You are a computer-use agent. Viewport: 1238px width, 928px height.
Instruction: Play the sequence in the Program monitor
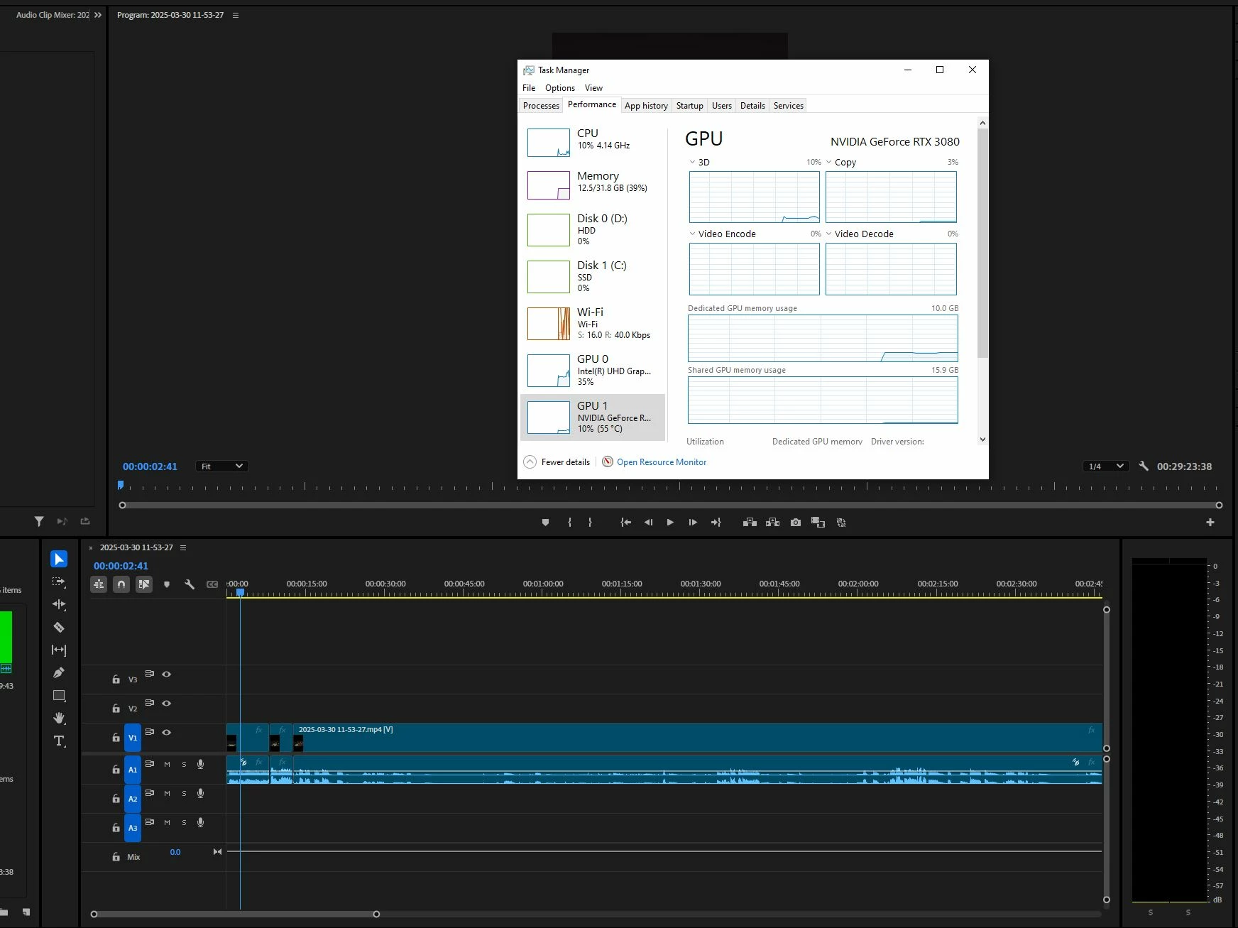pos(670,523)
